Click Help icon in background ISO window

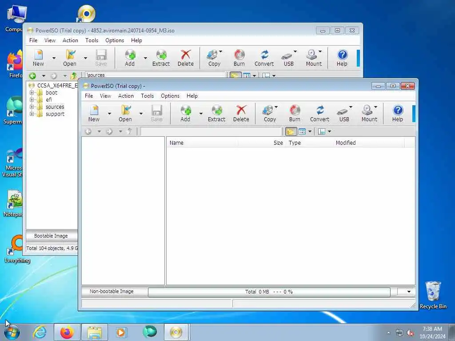click(x=342, y=58)
